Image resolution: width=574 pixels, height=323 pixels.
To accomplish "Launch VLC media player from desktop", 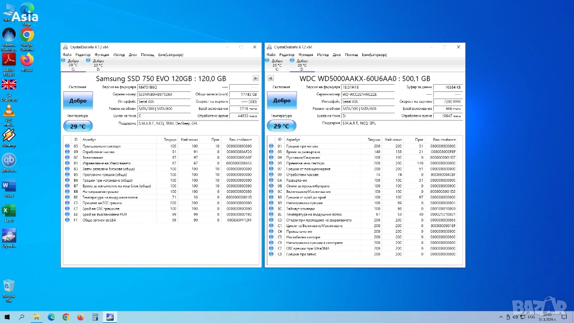I will pos(9,110).
